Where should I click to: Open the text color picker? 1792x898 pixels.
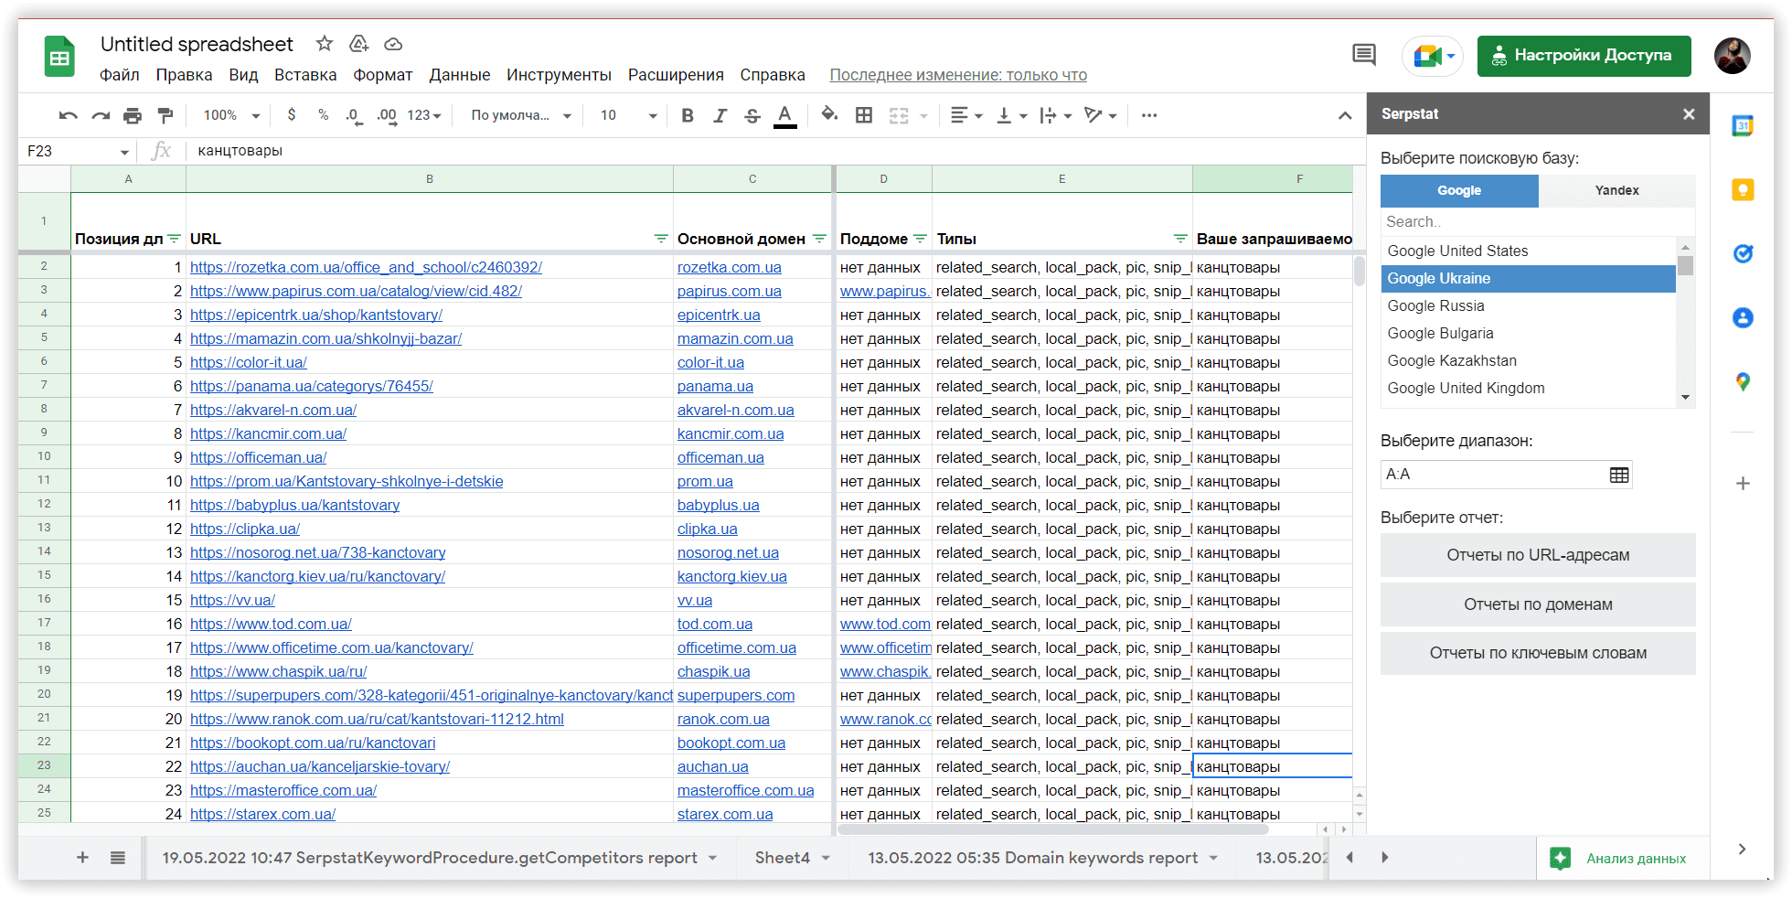784,116
